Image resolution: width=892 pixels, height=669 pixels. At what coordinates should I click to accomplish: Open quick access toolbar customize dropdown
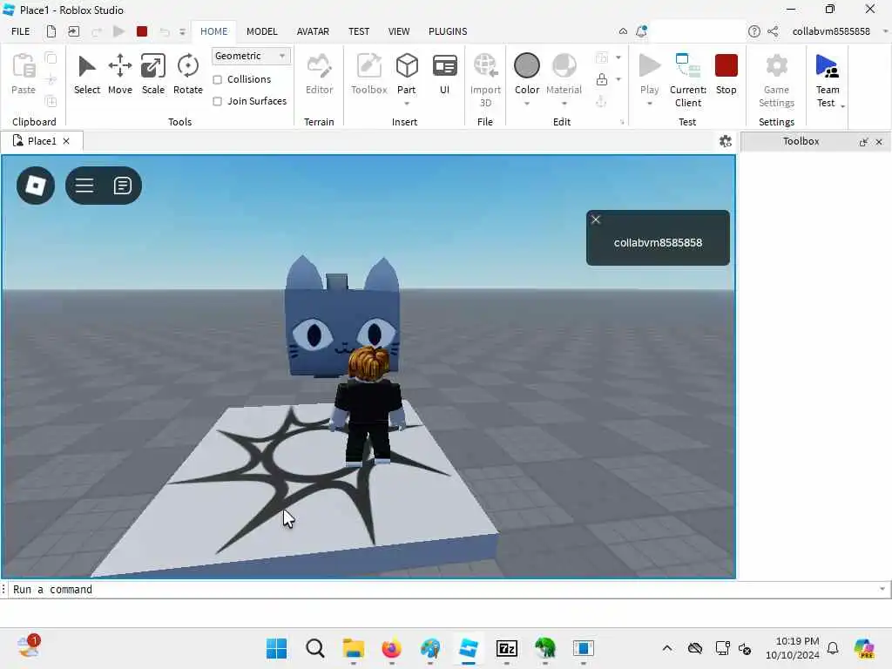pyautogui.click(x=182, y=32)
